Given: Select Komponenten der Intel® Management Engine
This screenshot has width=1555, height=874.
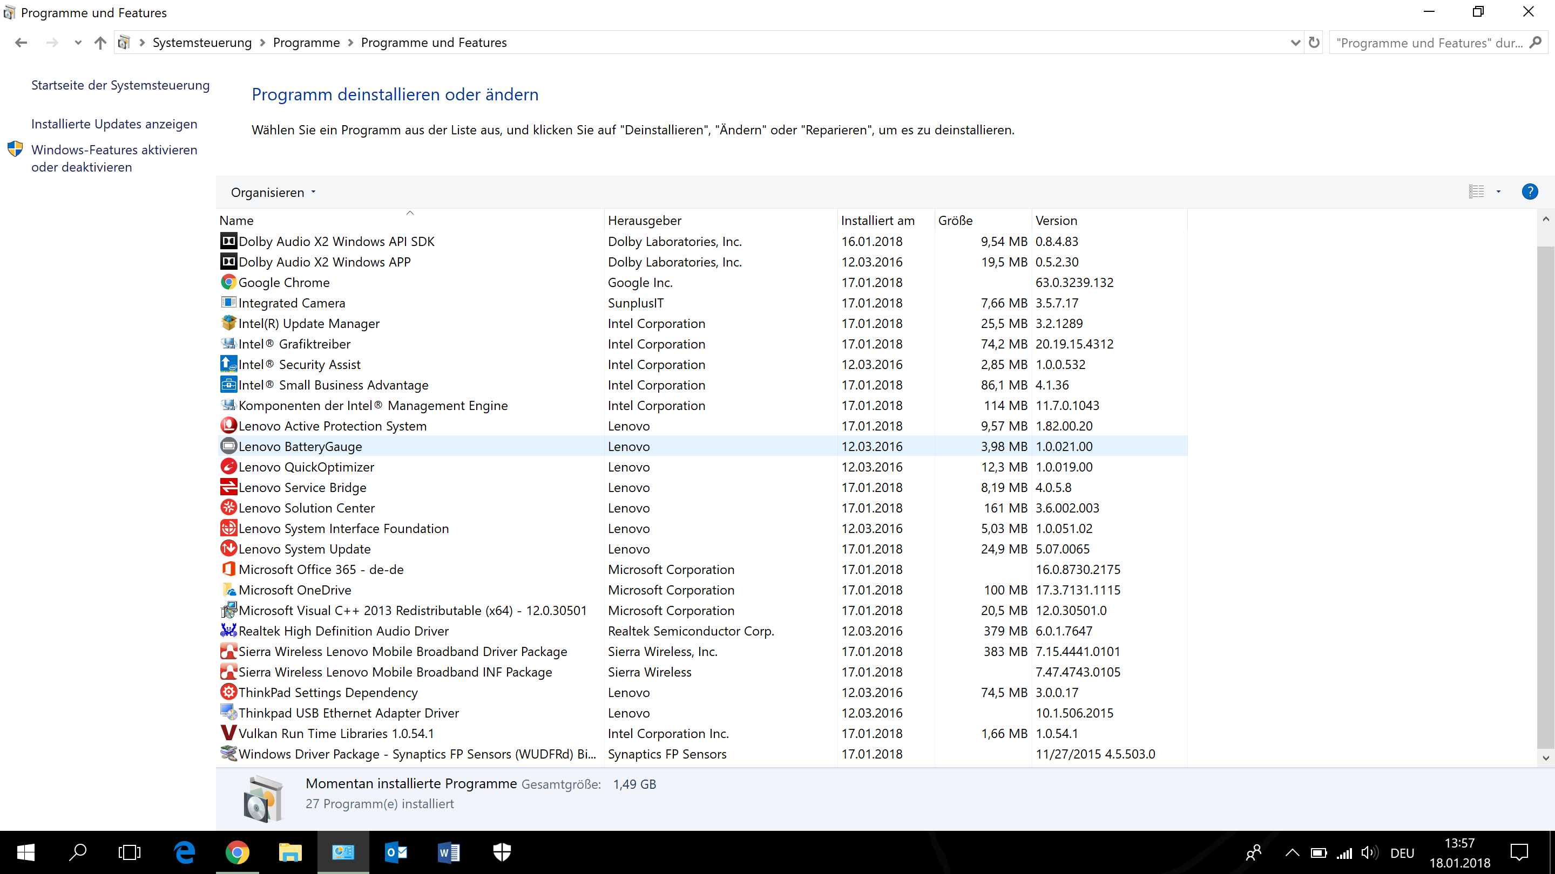Looking at the screenshot, I should (x=701, y=405).
